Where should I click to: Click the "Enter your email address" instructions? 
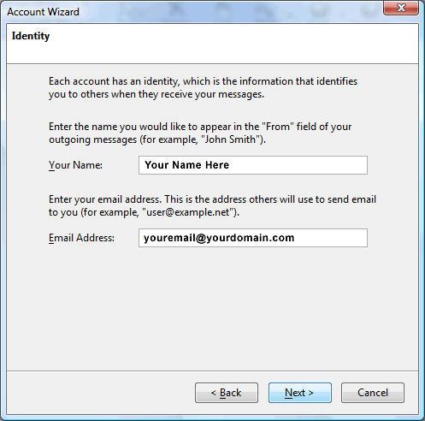coord(212,205)
